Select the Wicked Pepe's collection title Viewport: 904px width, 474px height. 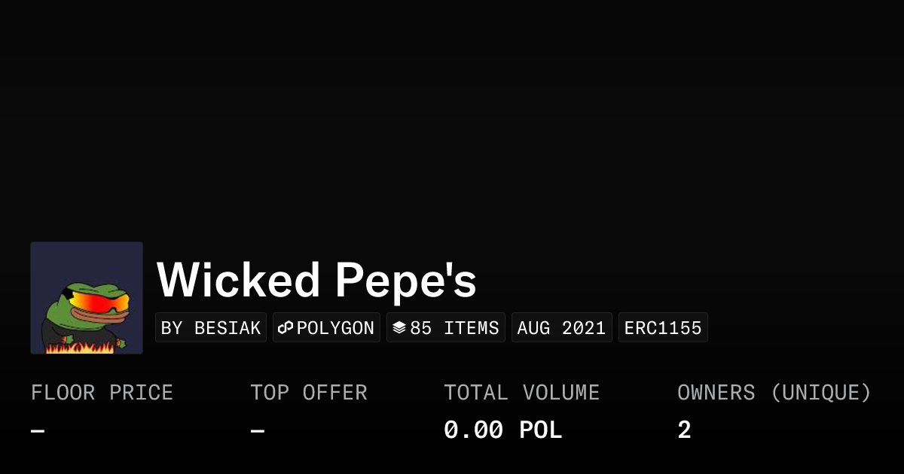point(316,280)
